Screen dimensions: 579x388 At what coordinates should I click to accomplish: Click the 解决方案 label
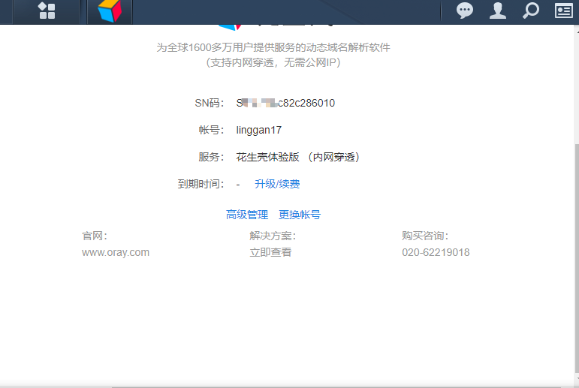pyautogui.click(x=273, y=236)
